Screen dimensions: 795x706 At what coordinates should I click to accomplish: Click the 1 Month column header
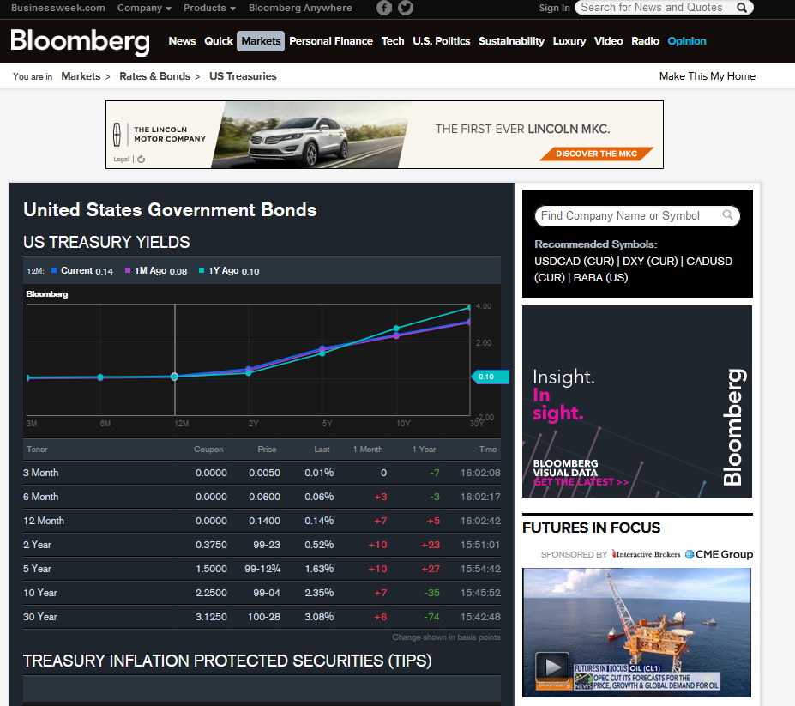(x=368, y=450)
